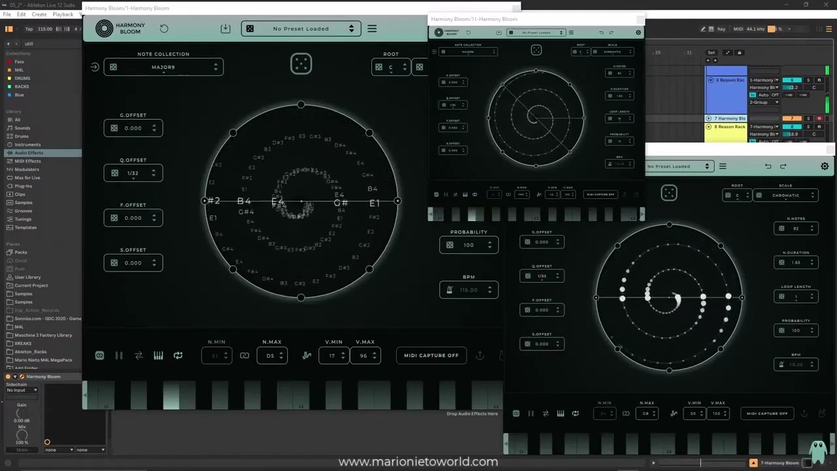Click the chain link icon between N.MIN and N.MAX

coord(245,355)
